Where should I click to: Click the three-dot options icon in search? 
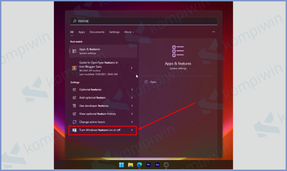point(214,32)
